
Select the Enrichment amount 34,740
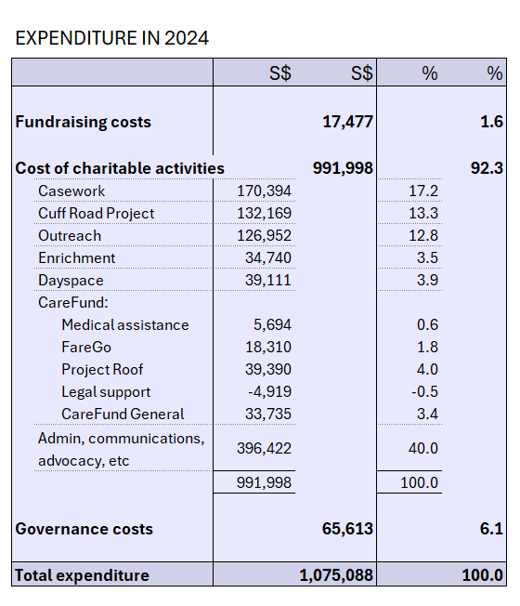268,257
